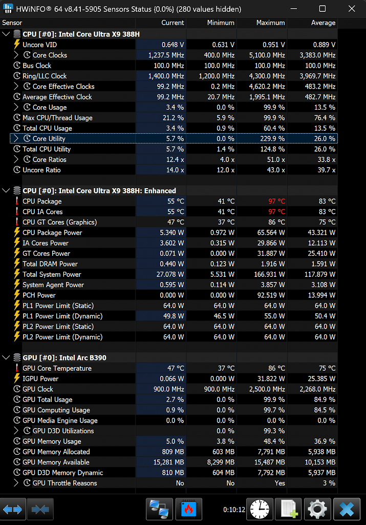
Task: Click the GPU Memory Usage clock icon
Action: coord(17,441)
